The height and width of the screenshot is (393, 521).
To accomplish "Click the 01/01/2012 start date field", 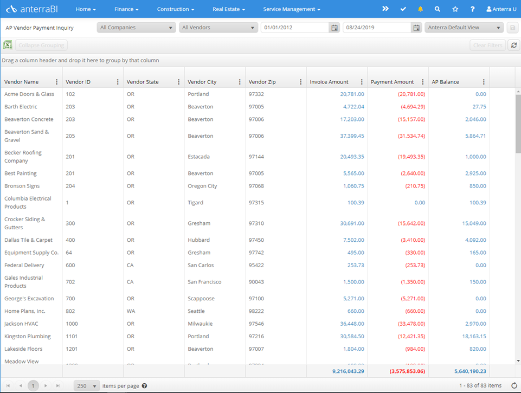I will (294, 28).
